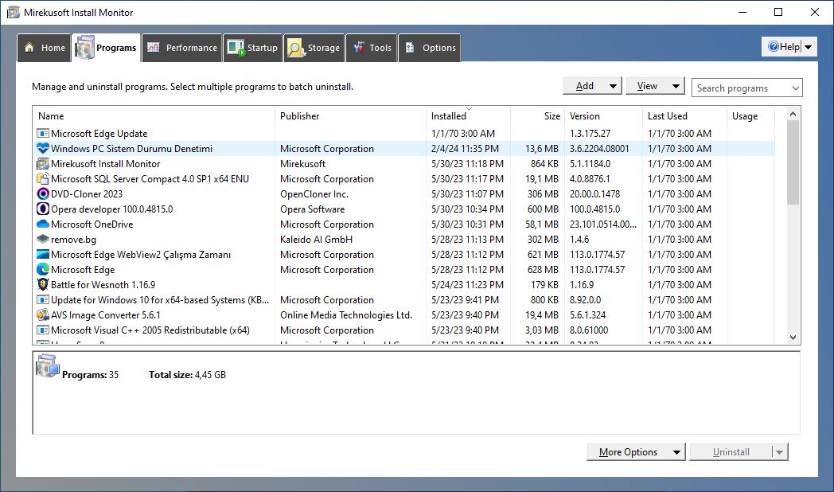The width and height of the screenshot is (834, 492).
Task: Click the DVD-Cloner 2023 icon
Action: [42, 194]
